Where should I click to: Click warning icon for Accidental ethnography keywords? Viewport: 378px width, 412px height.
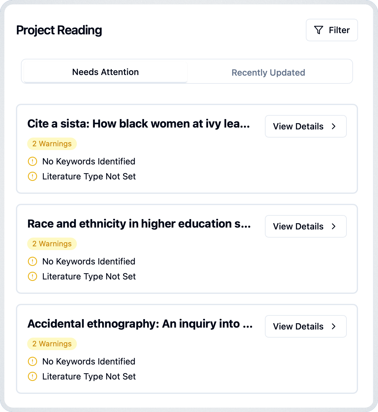coord(32,361)
